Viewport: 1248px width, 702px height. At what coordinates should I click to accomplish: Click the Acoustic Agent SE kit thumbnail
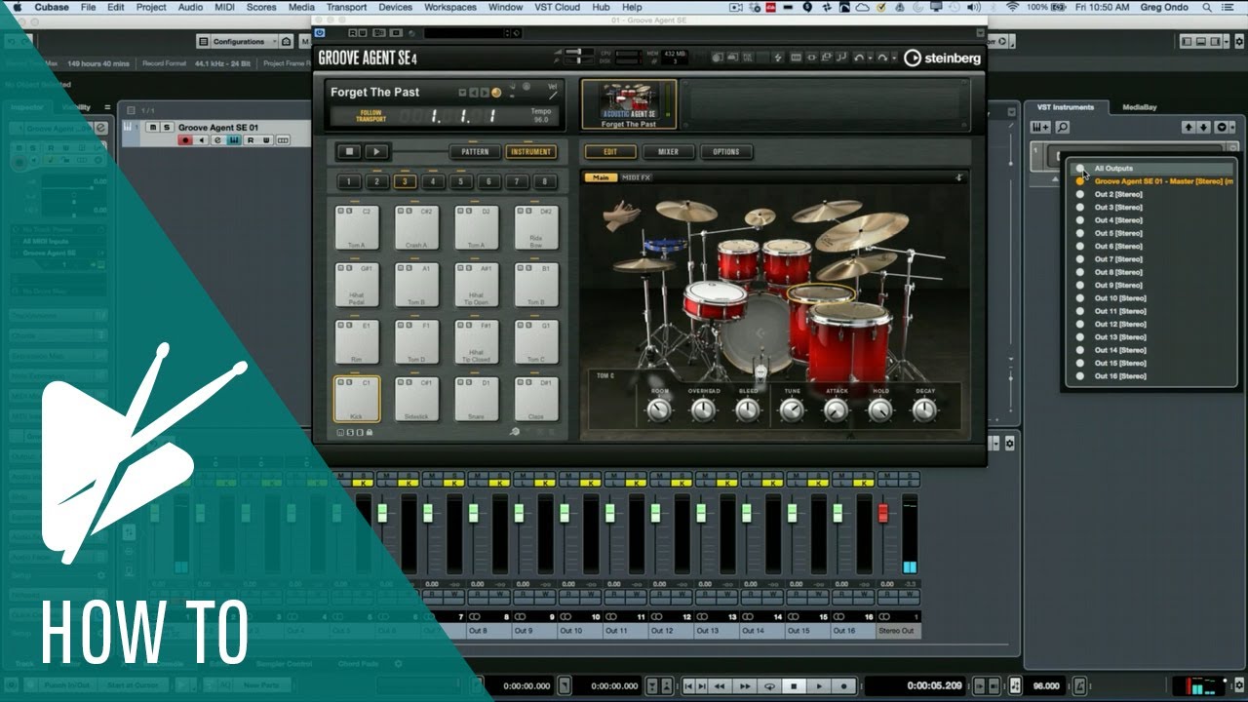(628, 104)
